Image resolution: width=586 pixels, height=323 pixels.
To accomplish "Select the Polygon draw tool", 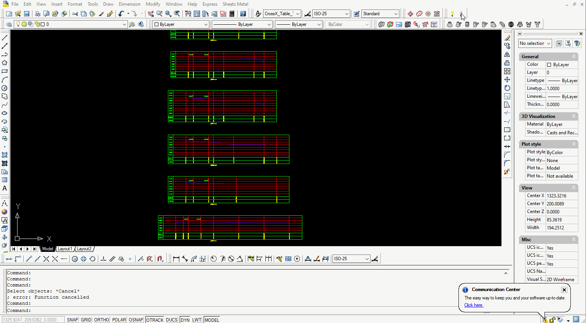I will [5, 63].
